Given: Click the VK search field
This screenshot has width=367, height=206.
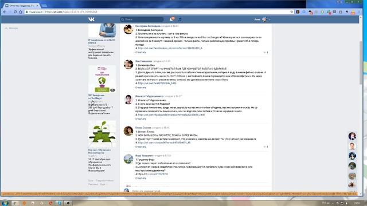Looking at the screenshot, I should click(x=142, y=19).
